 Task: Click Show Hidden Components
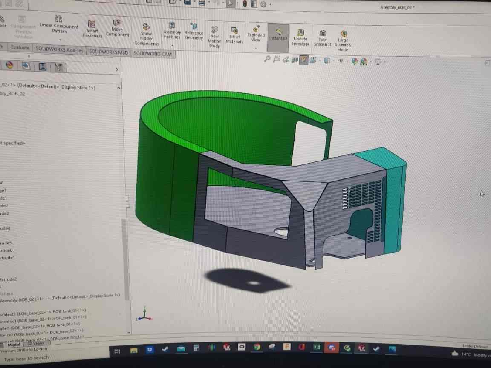click(x=146, y=34)
